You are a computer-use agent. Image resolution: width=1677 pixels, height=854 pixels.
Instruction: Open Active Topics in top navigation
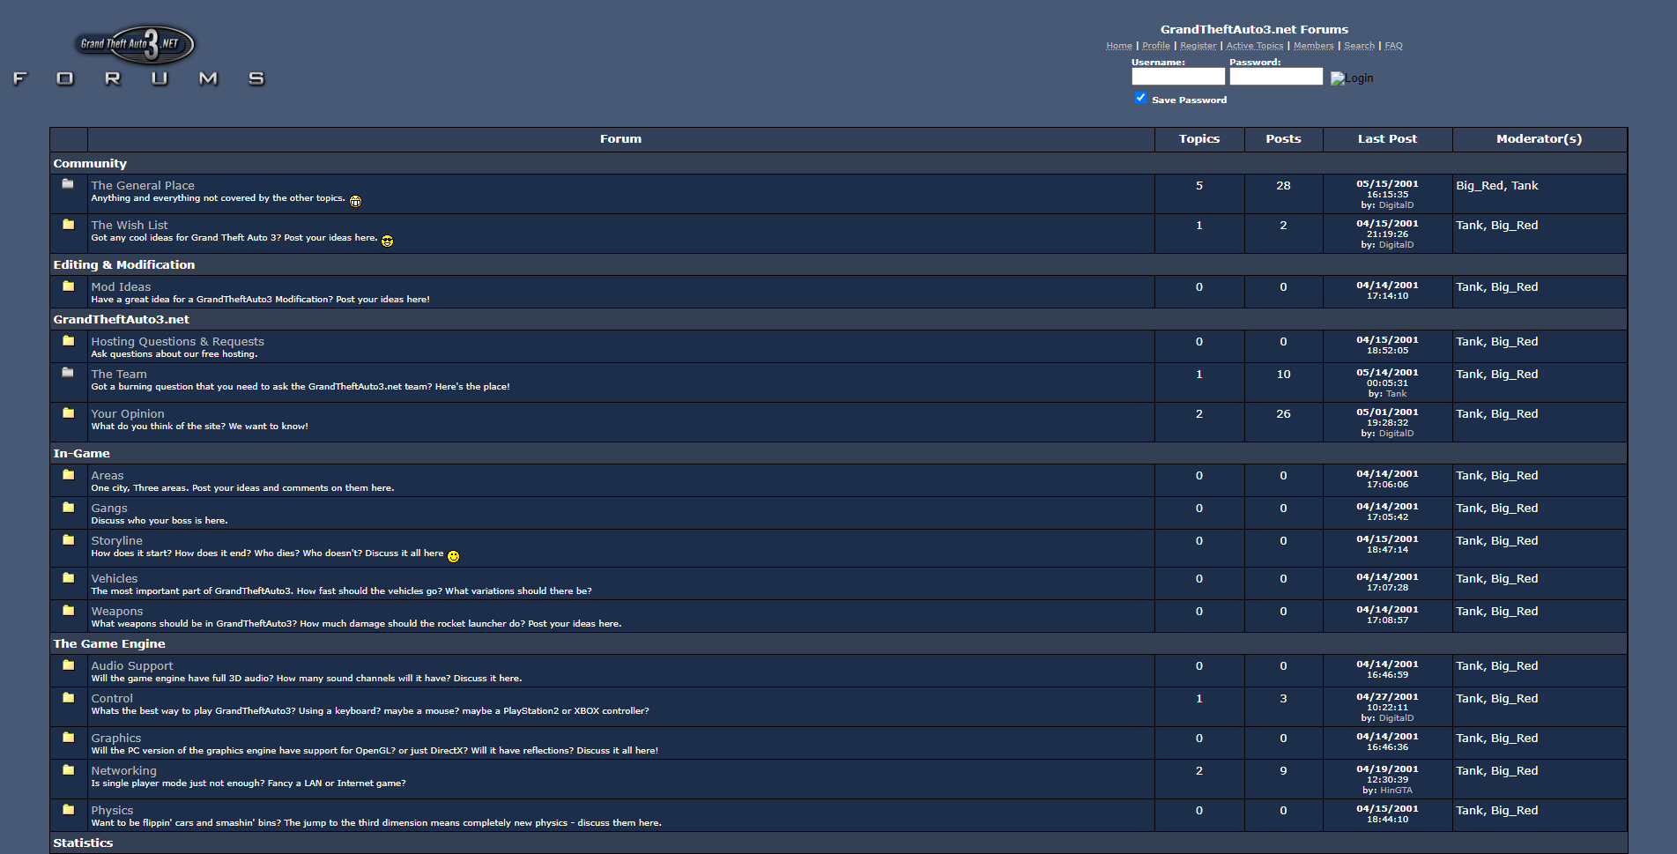click(1255, 46)
